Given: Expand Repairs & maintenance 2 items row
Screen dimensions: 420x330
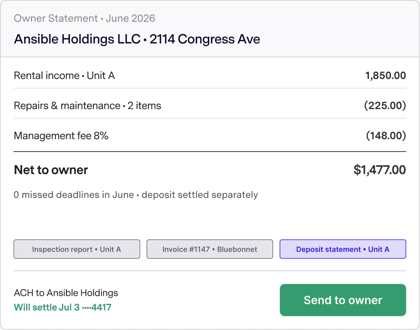Looking at the screenshot, I should click(210, 105).
